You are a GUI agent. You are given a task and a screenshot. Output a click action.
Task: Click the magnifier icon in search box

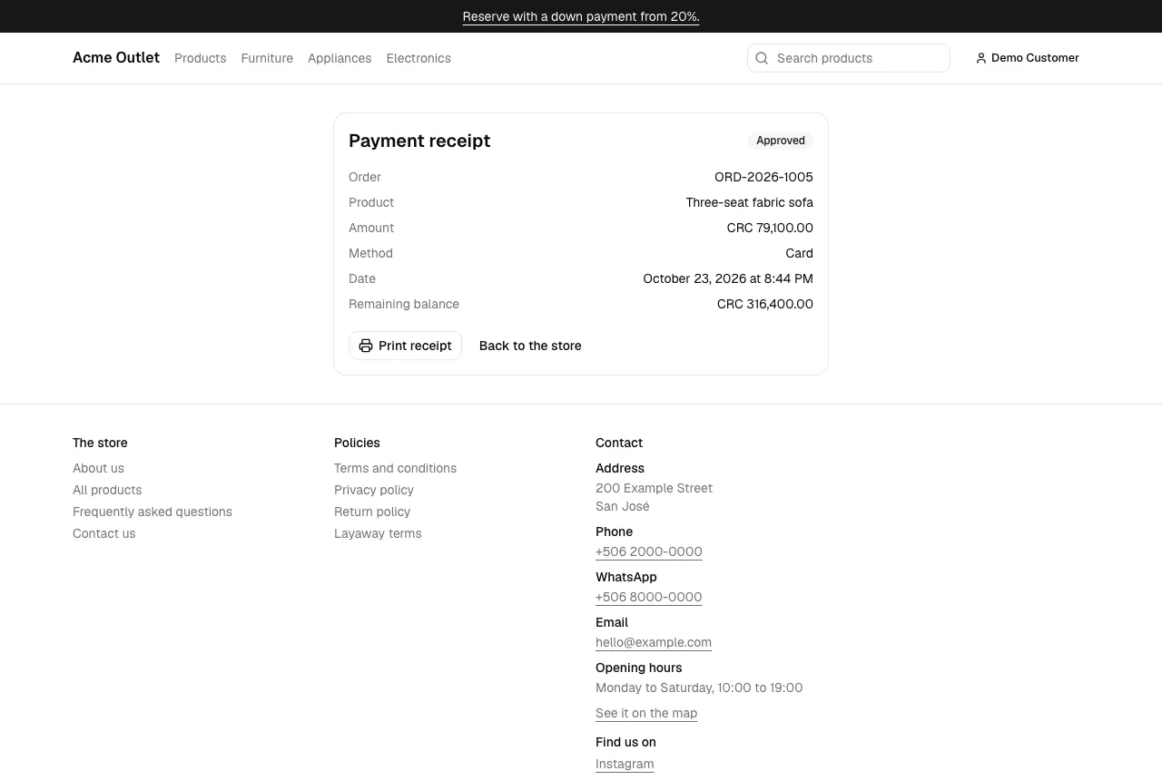click(x=762, y=58)
